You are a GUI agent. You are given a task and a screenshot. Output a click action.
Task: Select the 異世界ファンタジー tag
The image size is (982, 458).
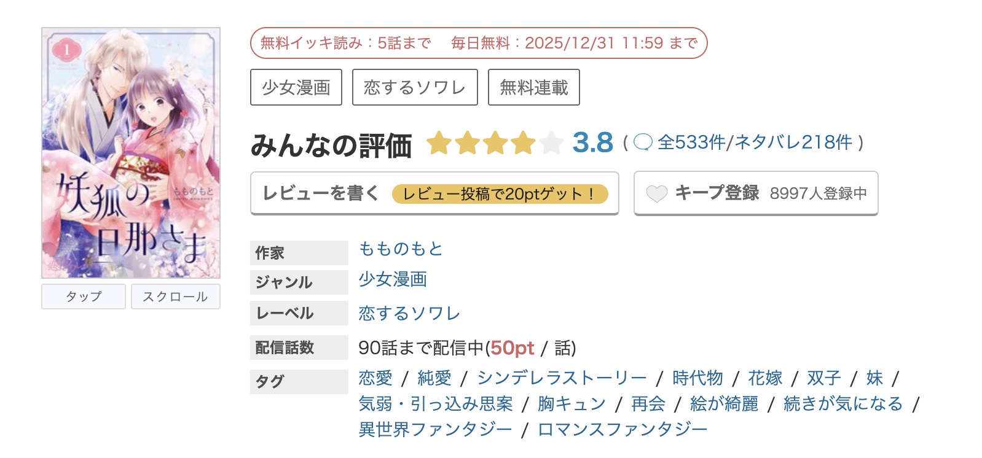click(435, 429)
